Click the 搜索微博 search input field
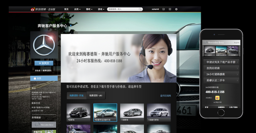Image resolution: width=256 pixels, height=133 pixels. click(123, 9)
